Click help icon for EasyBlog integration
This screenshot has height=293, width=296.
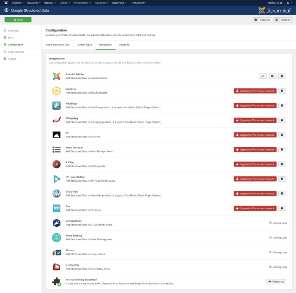tap(282, 91)
